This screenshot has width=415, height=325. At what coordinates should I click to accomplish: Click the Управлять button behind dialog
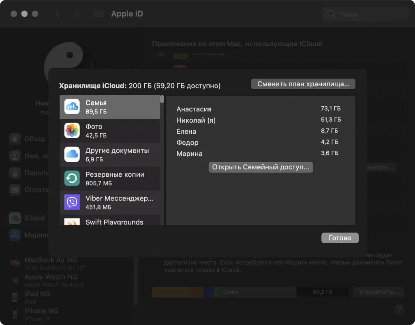(379, 292)
